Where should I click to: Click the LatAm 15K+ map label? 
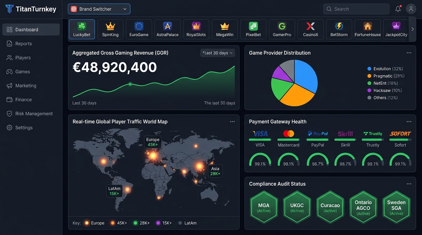coord(114,191)
